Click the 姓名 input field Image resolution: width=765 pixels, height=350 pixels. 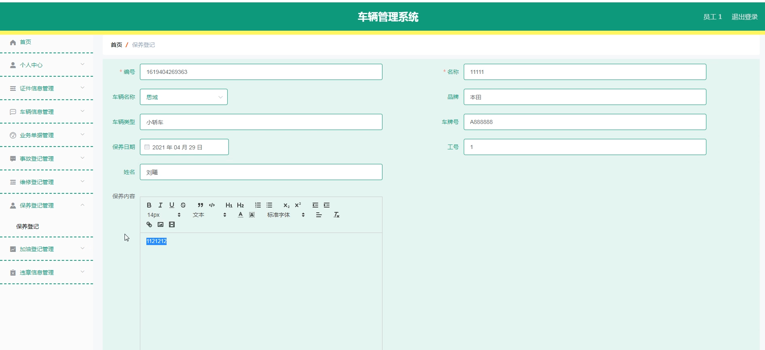(x=261, y=172)
